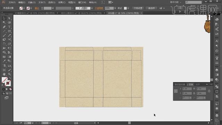The width and height of the screenshot is (222, 125).
Task: Activate the Zoom tool
Action: 9,74
